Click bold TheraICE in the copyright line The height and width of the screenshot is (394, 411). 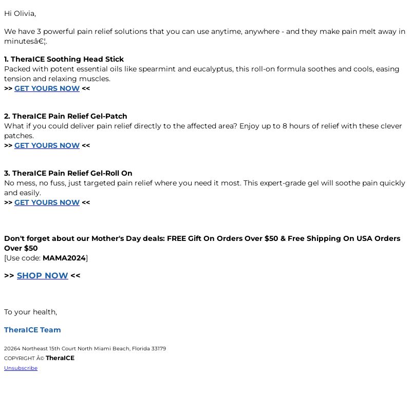[60, 358]
